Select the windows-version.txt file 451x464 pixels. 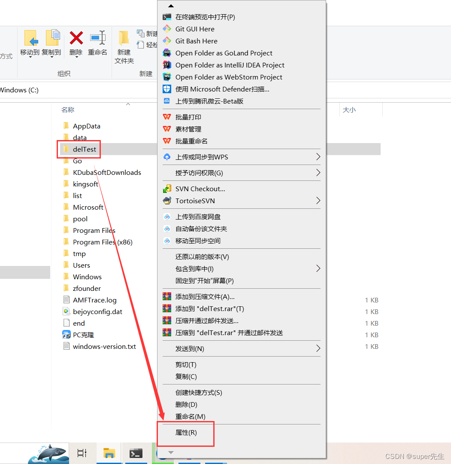[x=104, y=347]
